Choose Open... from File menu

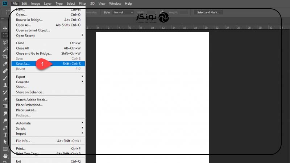[48, 14]
